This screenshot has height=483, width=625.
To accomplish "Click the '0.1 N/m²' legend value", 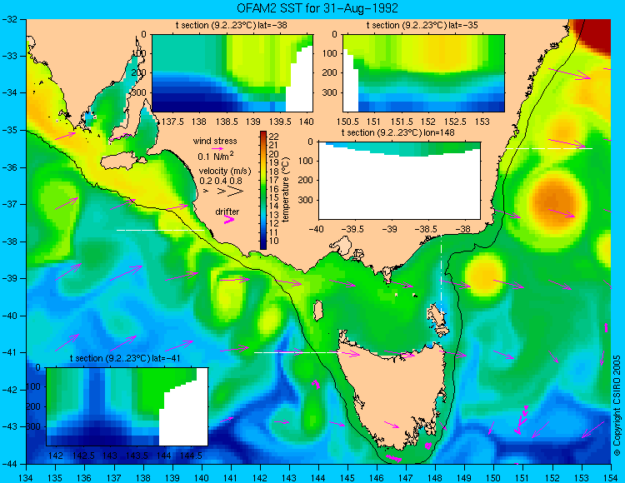I will coord(216,156).
